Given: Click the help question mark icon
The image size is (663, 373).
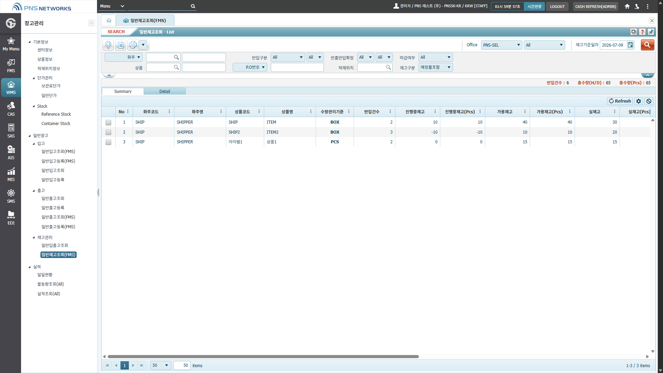Looking at the screenshot, I should tap(642, 32).
